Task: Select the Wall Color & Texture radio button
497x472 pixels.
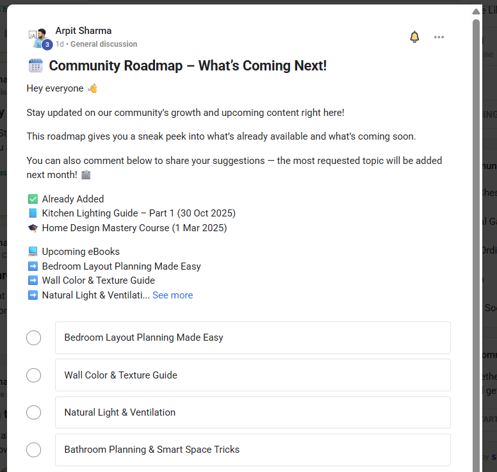Action: (x=34, y=375)
